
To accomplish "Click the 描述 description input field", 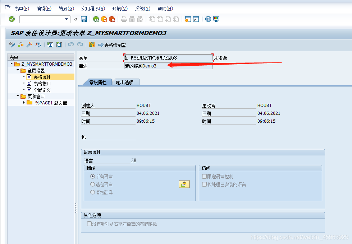I will pyautogui.click(x=168, y=66).
